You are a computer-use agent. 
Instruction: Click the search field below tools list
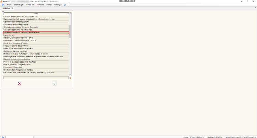(36, 78)
